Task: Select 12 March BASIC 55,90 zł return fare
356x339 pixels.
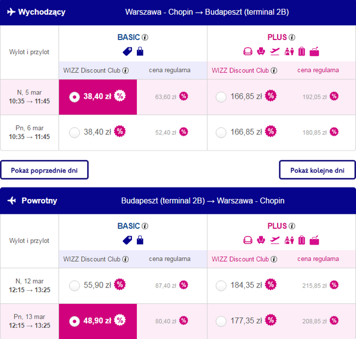Action: pyautogui.click(x=75, y=285)
